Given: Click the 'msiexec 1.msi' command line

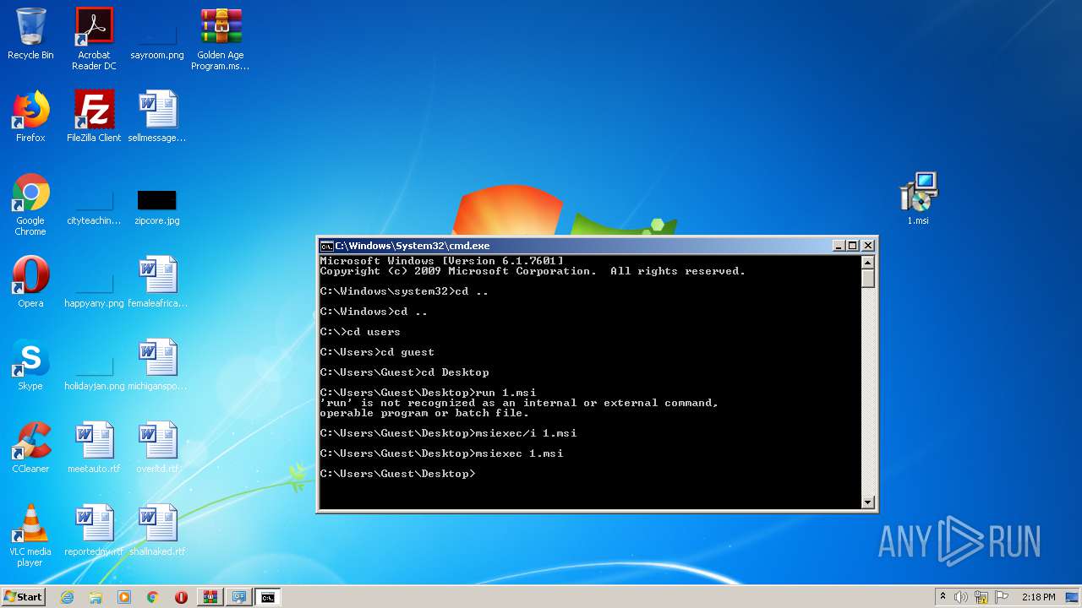Looking at the screenshot, I should pyautogui.click(x=441, y=453).
